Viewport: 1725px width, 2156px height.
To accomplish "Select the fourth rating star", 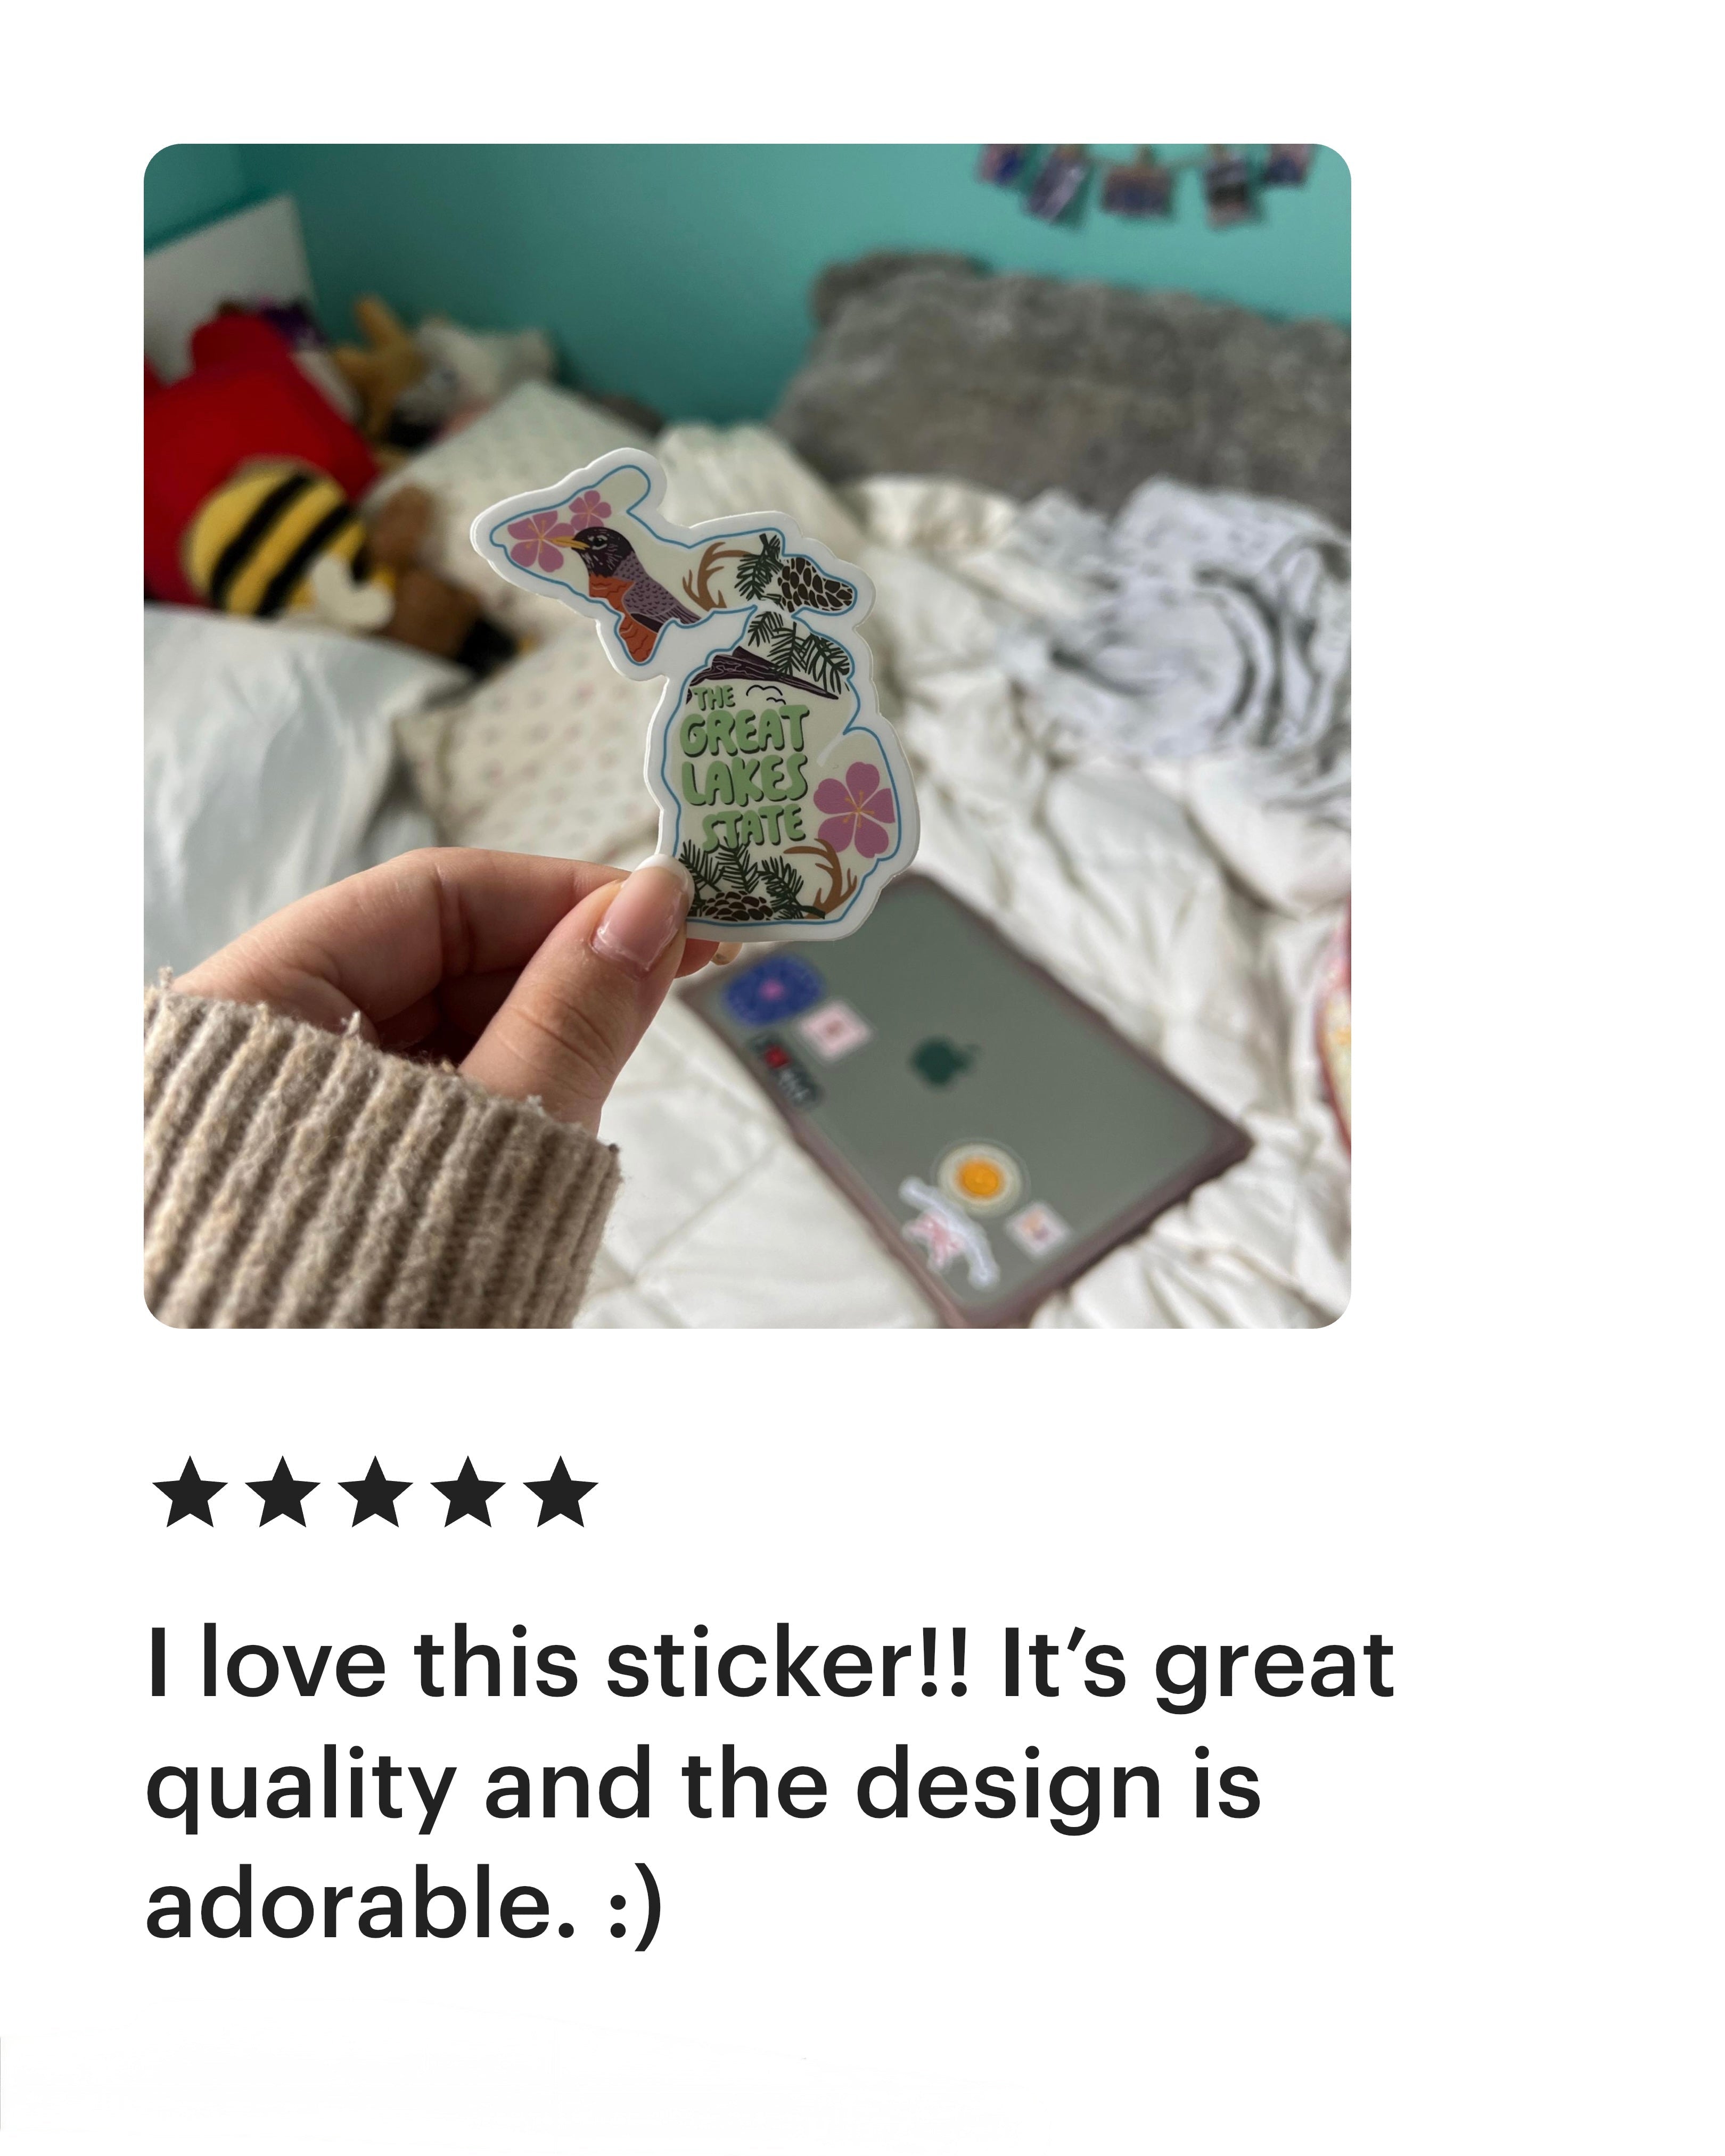I will 468,1492.
